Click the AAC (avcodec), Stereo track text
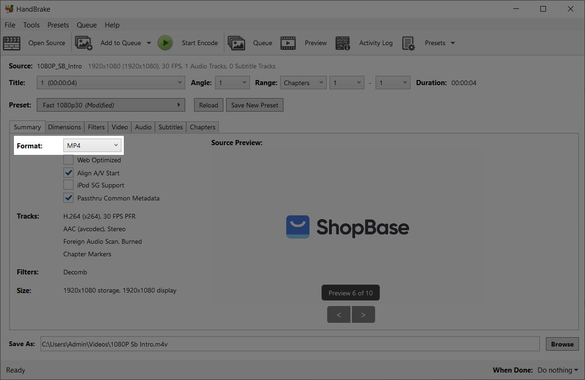The width and height of the screenshot is (585, 380). click(94, 229)
